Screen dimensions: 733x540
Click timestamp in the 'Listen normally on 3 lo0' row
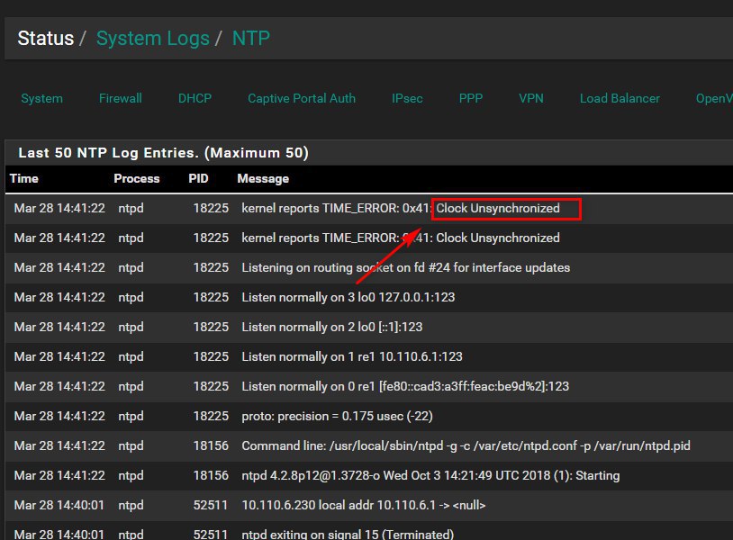59,297
